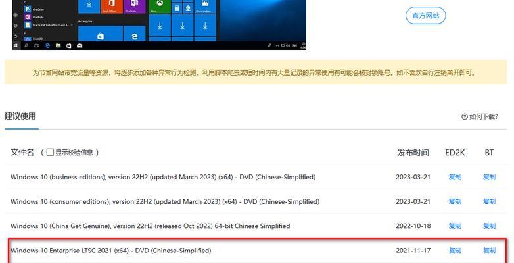This screenshot has width=514, height=263.
Task: Click the Windows 10 (China Get Genuine) file name
Action: pos(150,226)
